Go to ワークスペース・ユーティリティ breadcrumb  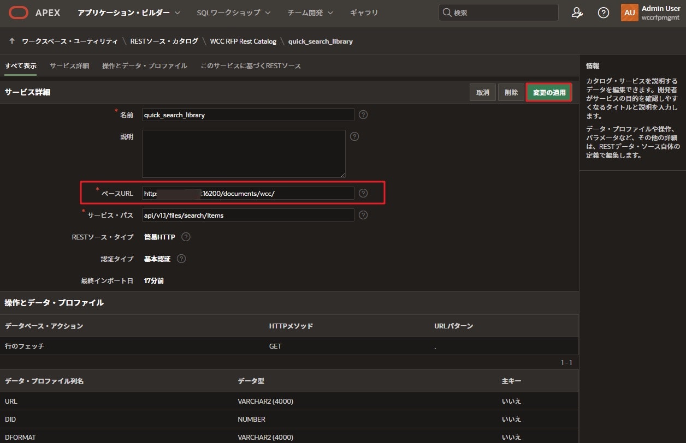point(69,41)
